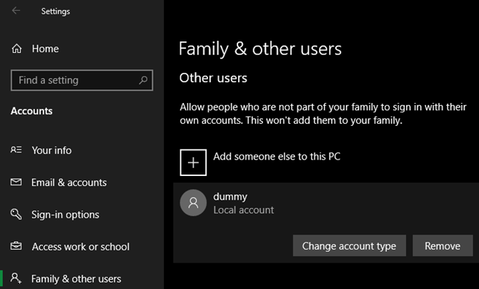
Task: Click the Family & other users page title
Action: pos(260,49)
